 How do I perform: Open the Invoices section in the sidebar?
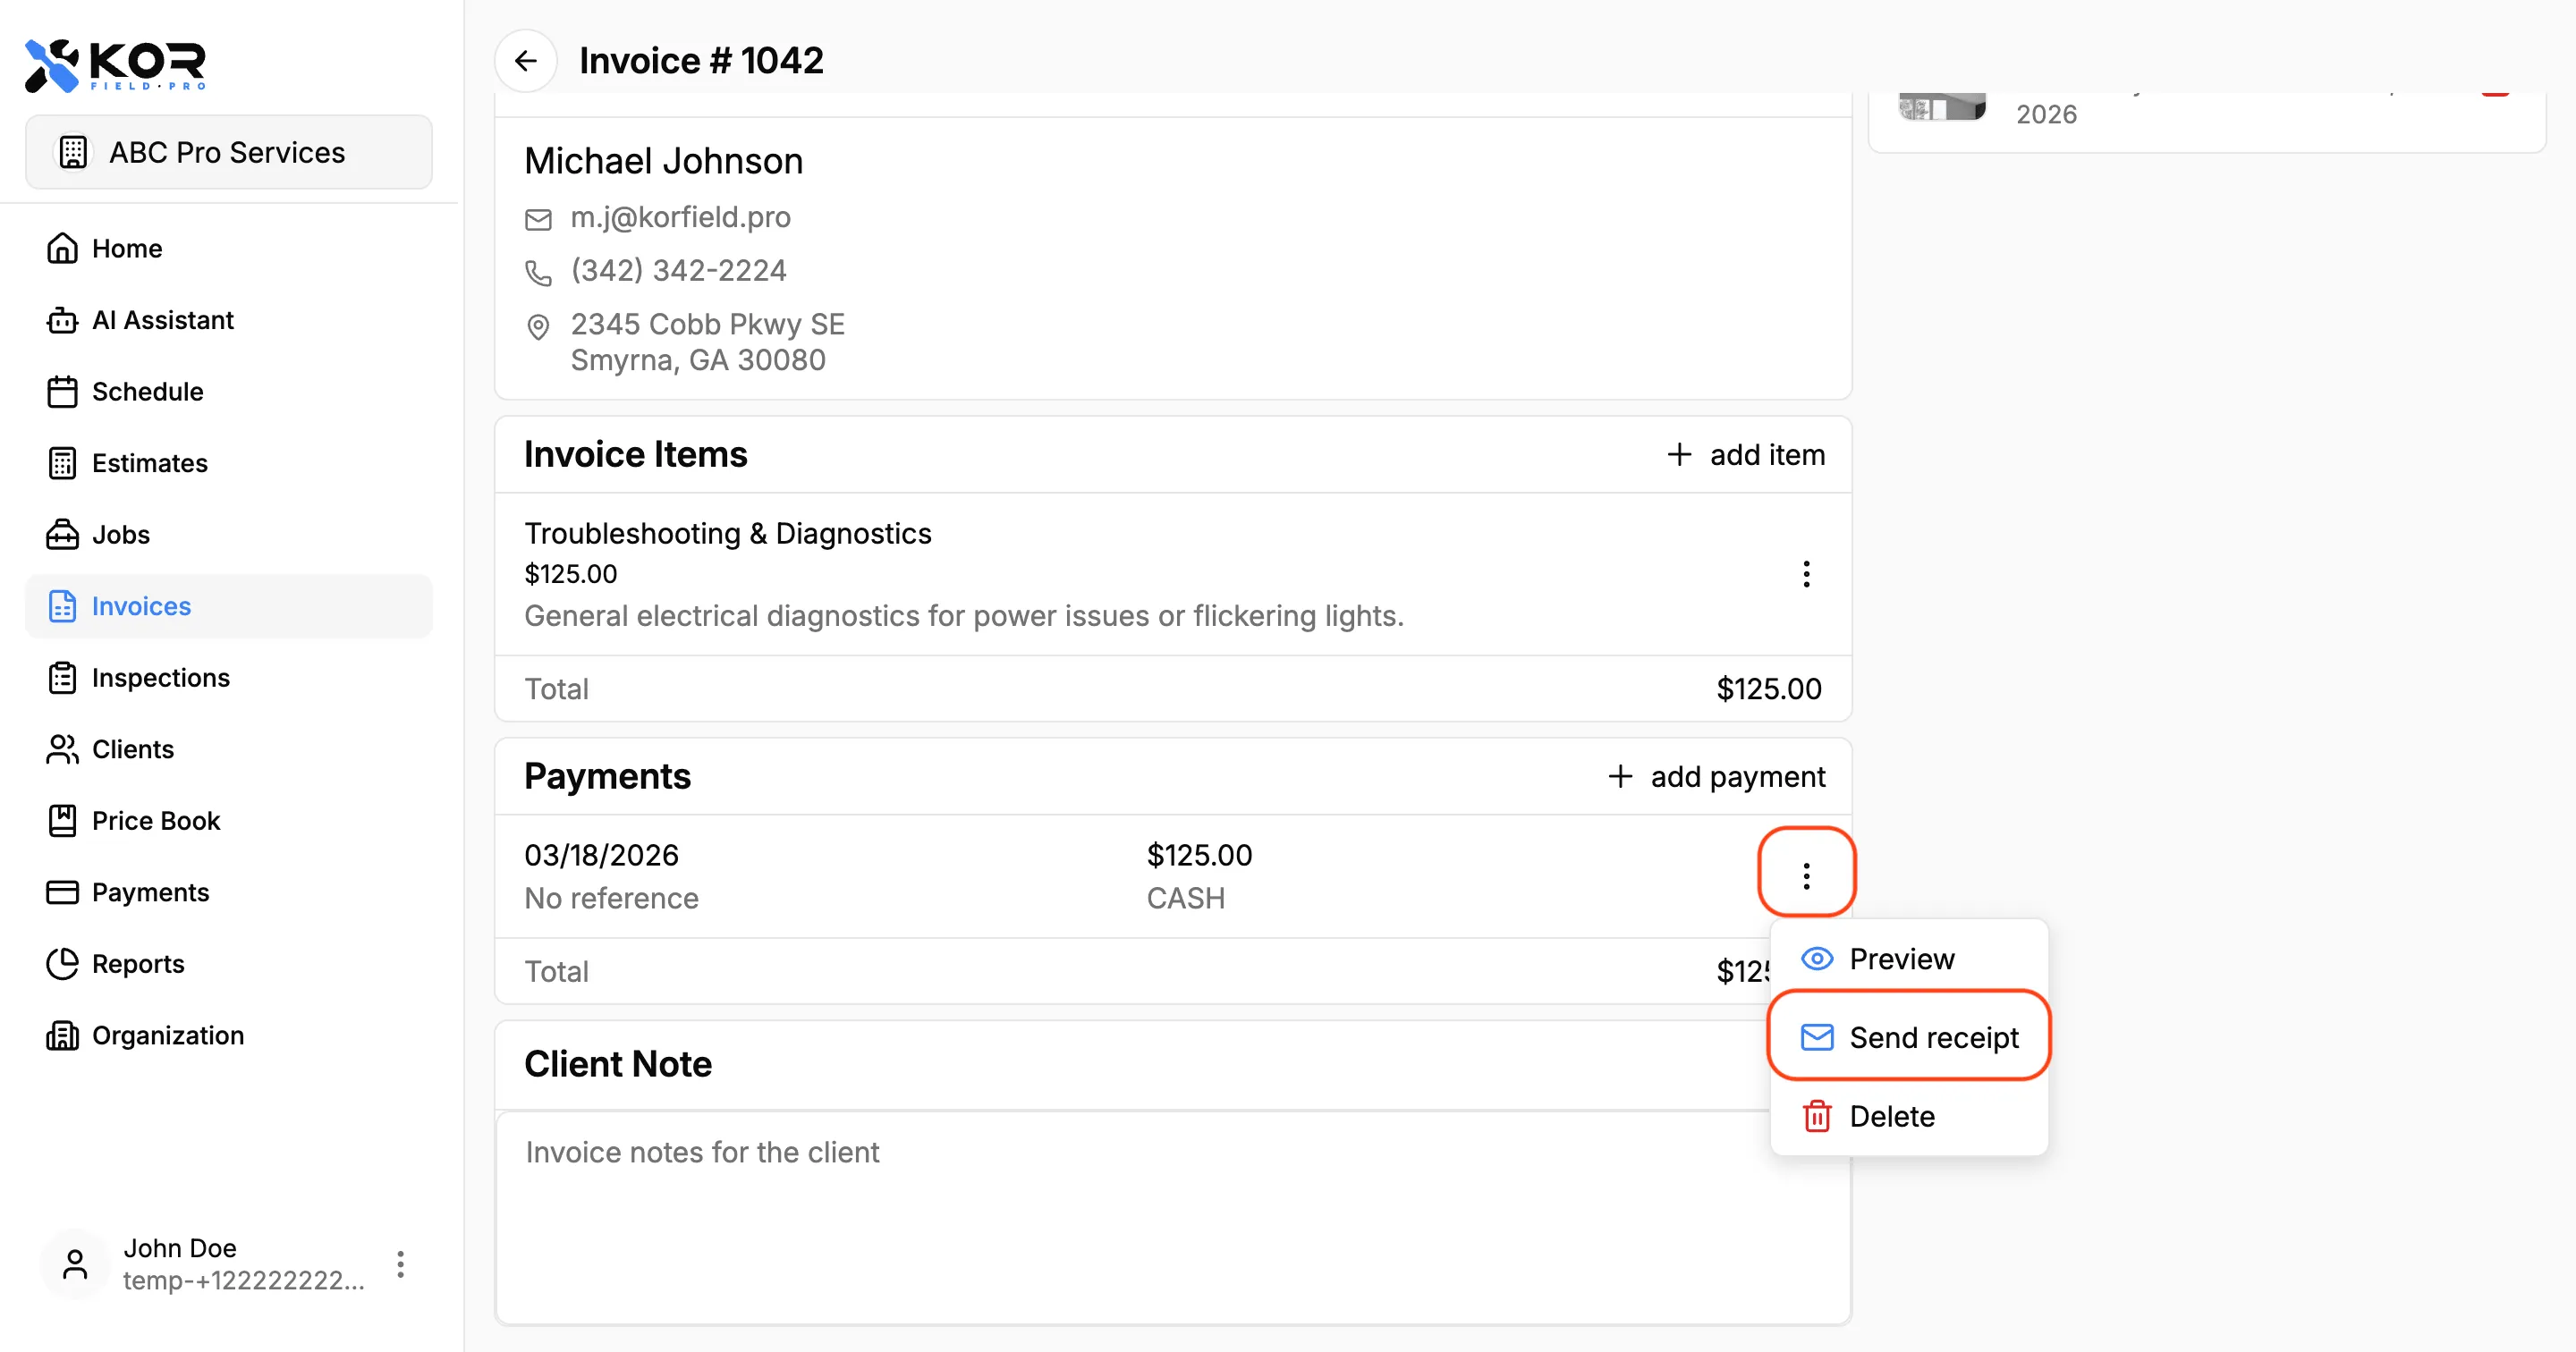(x=140, y=606)
